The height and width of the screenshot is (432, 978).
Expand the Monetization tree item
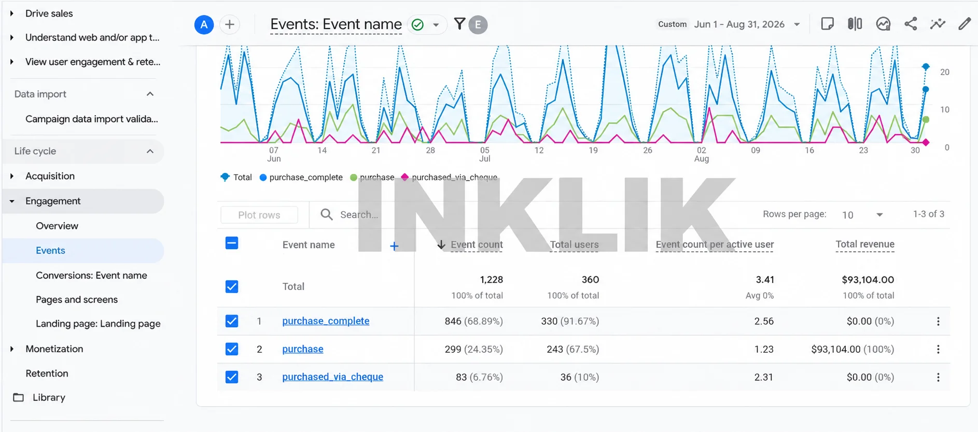pyautogui.click(x=12, y=349)
